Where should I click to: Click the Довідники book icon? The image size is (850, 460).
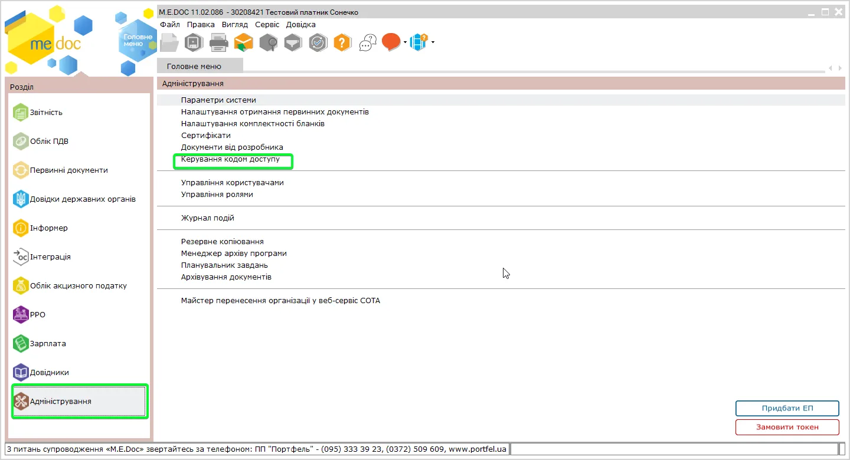[21, 372]
